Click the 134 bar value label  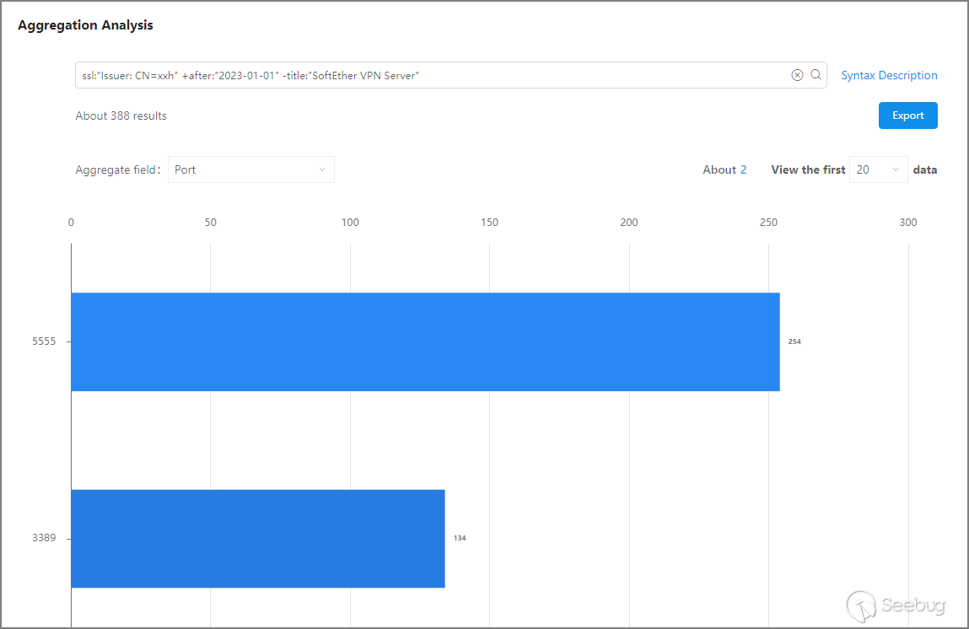coord(460,538)
